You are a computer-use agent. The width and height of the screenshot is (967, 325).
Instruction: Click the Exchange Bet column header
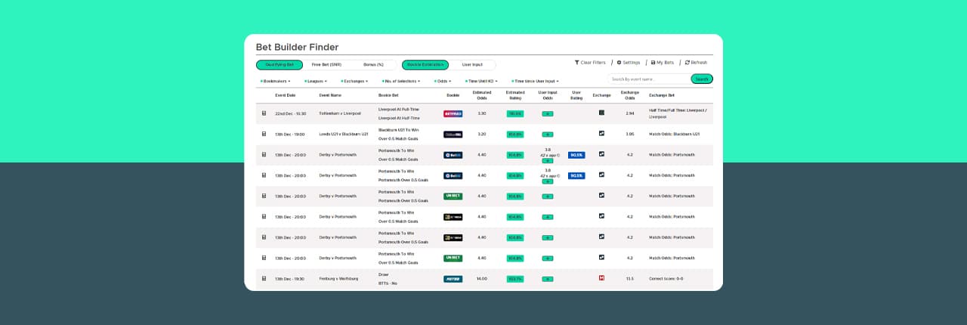tap(662, 95)
